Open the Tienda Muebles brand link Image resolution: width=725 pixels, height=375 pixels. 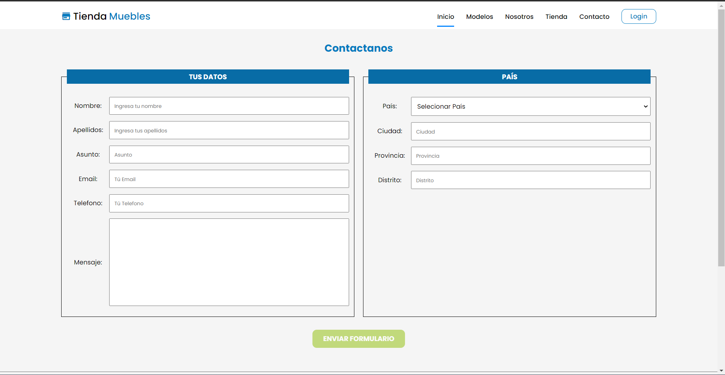(106, 16)
